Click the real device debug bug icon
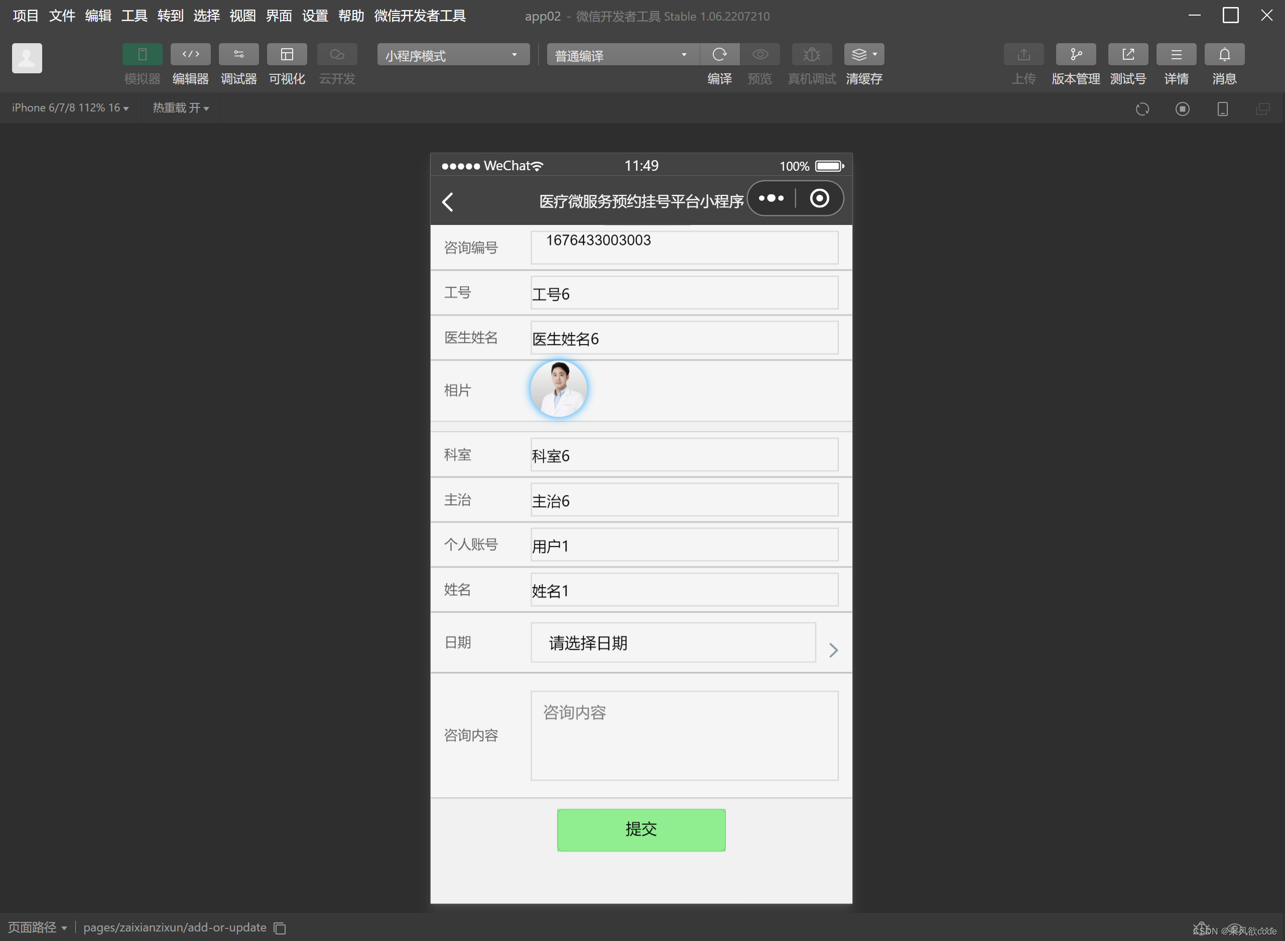This screenshot has height=941, width=1285. coord(811,54)
